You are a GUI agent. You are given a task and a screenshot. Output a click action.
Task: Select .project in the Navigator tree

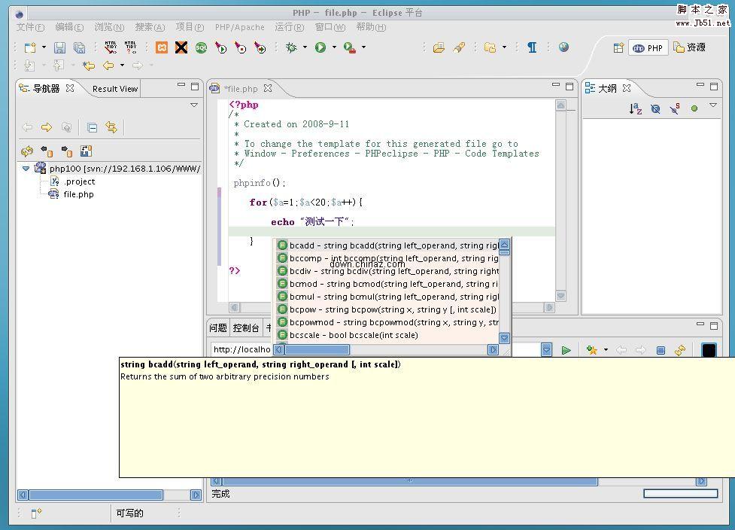(73, 181)
